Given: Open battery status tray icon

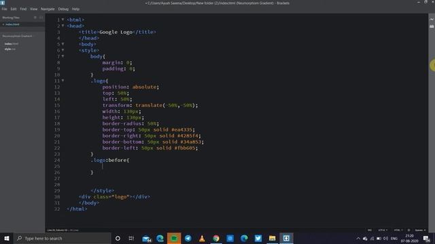Looking at the screenshot, I should (x=379, y=239).
